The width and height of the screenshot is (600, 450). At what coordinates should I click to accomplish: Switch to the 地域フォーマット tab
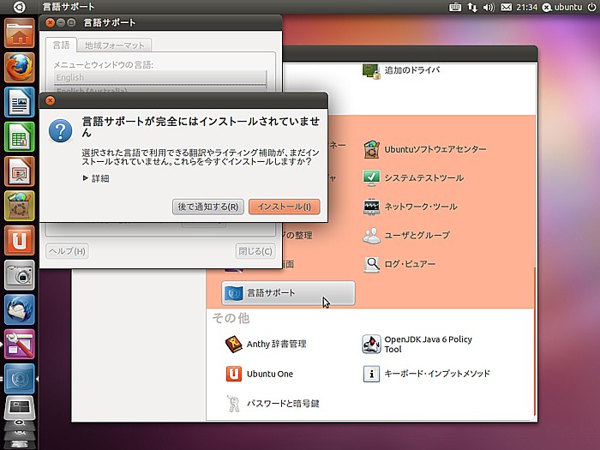point(114,45)
